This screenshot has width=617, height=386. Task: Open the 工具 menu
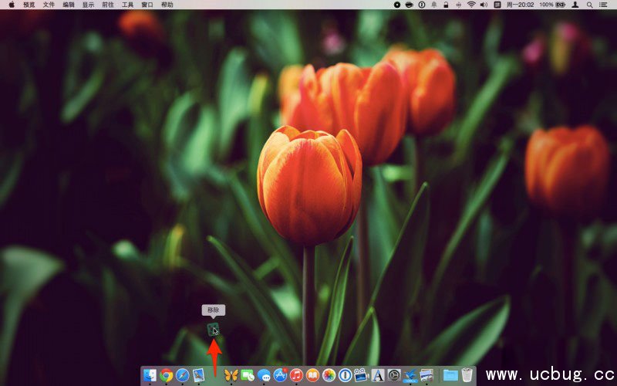(x=127, y=5)
